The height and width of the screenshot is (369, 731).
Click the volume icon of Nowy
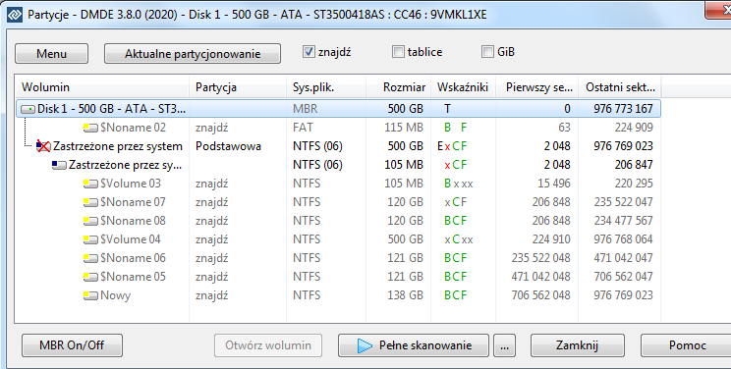(91, 295)
